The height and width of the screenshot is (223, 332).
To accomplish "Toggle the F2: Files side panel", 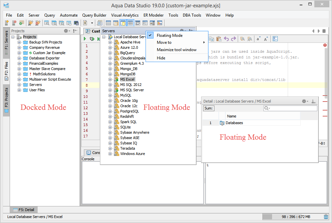I will coord(6,70).
